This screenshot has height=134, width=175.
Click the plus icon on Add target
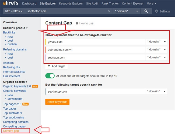tap(49, 66)
